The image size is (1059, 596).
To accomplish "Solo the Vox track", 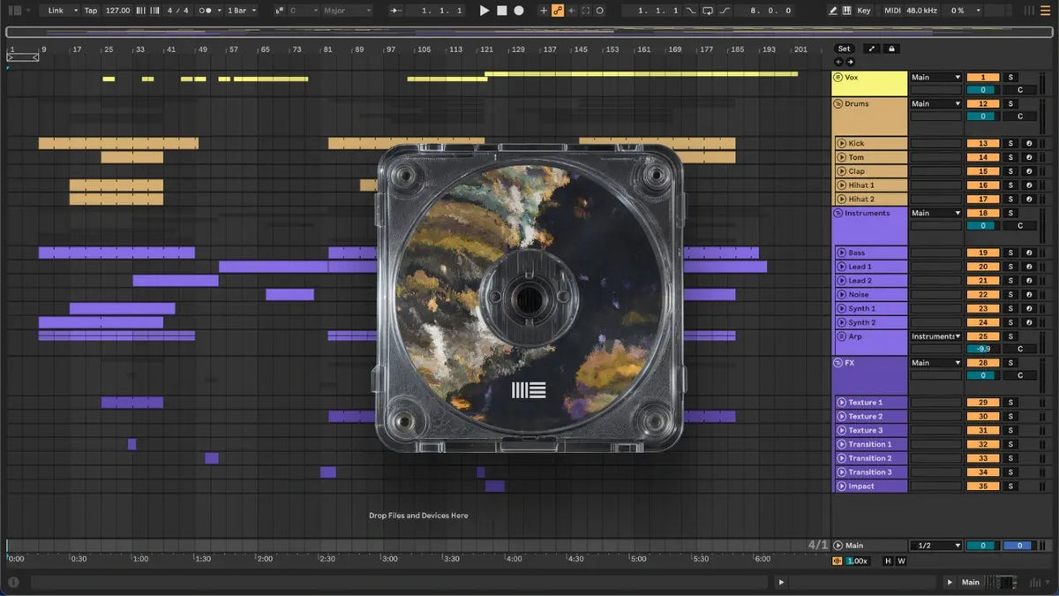I will coord(1011,78).
